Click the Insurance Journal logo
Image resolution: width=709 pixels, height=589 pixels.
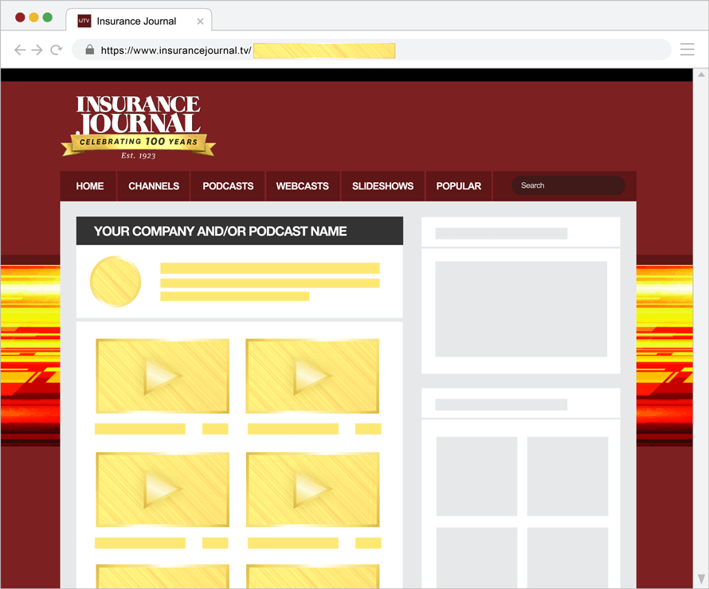tap(139, 127)
